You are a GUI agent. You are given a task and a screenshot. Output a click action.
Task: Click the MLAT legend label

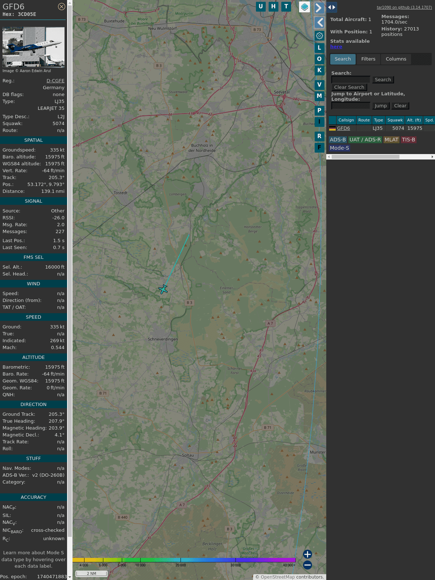point(391,140)
